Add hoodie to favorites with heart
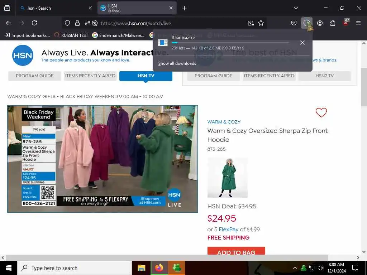 [321, 112]
